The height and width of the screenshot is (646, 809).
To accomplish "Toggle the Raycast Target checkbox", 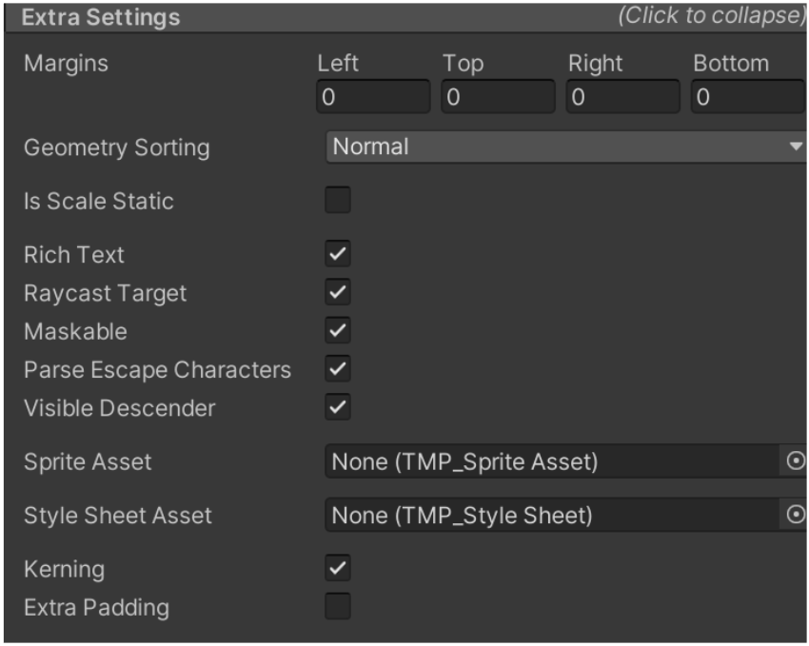I will coord(338,292).
